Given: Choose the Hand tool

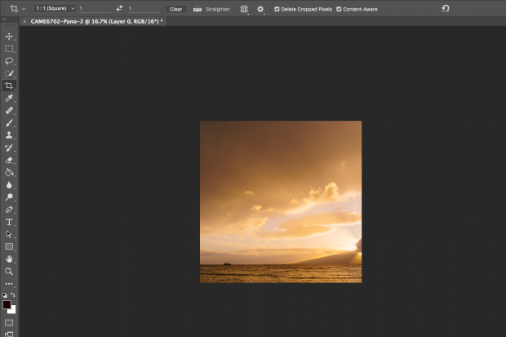Looking at the screenshot, I should 9,259.
